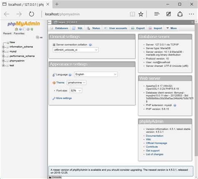Viewport: 198px width, 179px height.
Task: Open the More tab dropdown menu
Action: 171,28
